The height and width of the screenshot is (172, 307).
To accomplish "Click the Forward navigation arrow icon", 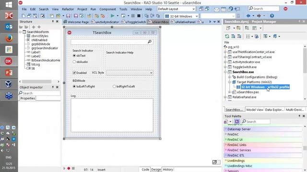I will pyautogui.click(x=259, y=16).
